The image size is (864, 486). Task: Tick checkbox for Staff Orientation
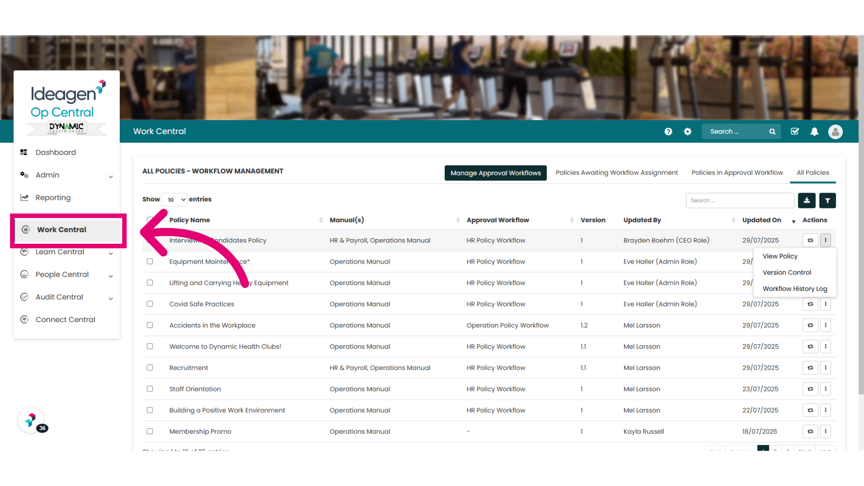tap(150, 389)
